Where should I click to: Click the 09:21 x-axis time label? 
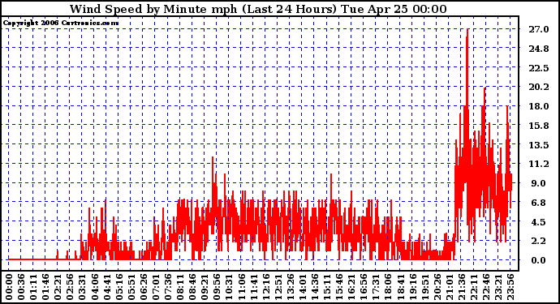tap(205, 287)
